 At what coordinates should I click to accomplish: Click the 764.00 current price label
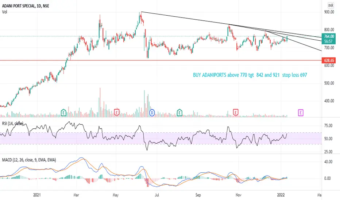329,36
